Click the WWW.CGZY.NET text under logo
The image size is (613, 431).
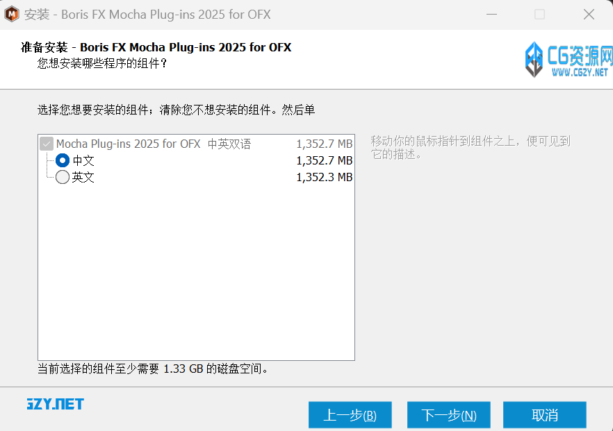580,72
